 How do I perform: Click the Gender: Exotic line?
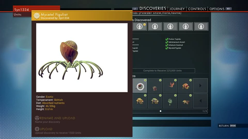[45, 97]
